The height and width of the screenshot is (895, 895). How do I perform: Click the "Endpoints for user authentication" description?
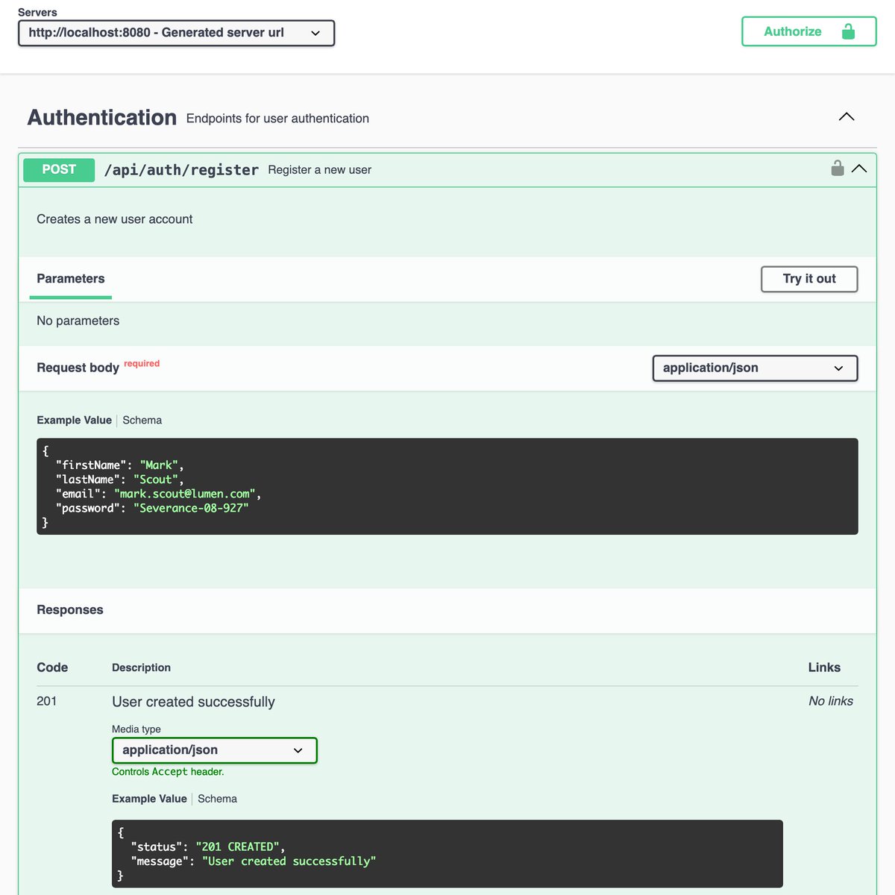(x=277, y=119)
